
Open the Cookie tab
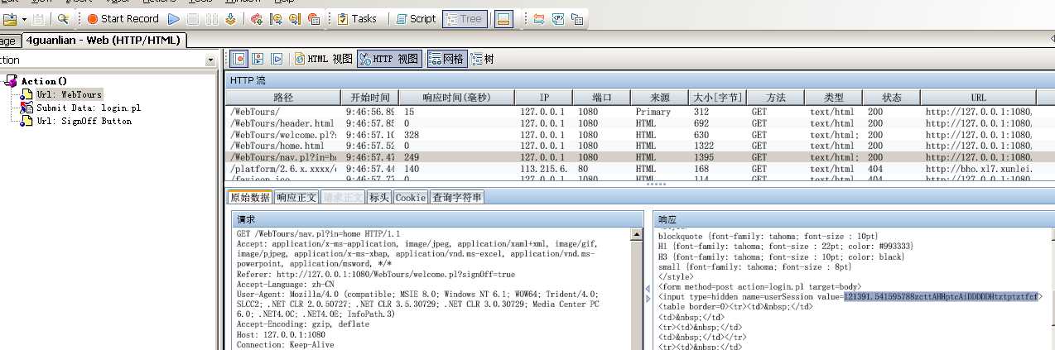[410, 198]
